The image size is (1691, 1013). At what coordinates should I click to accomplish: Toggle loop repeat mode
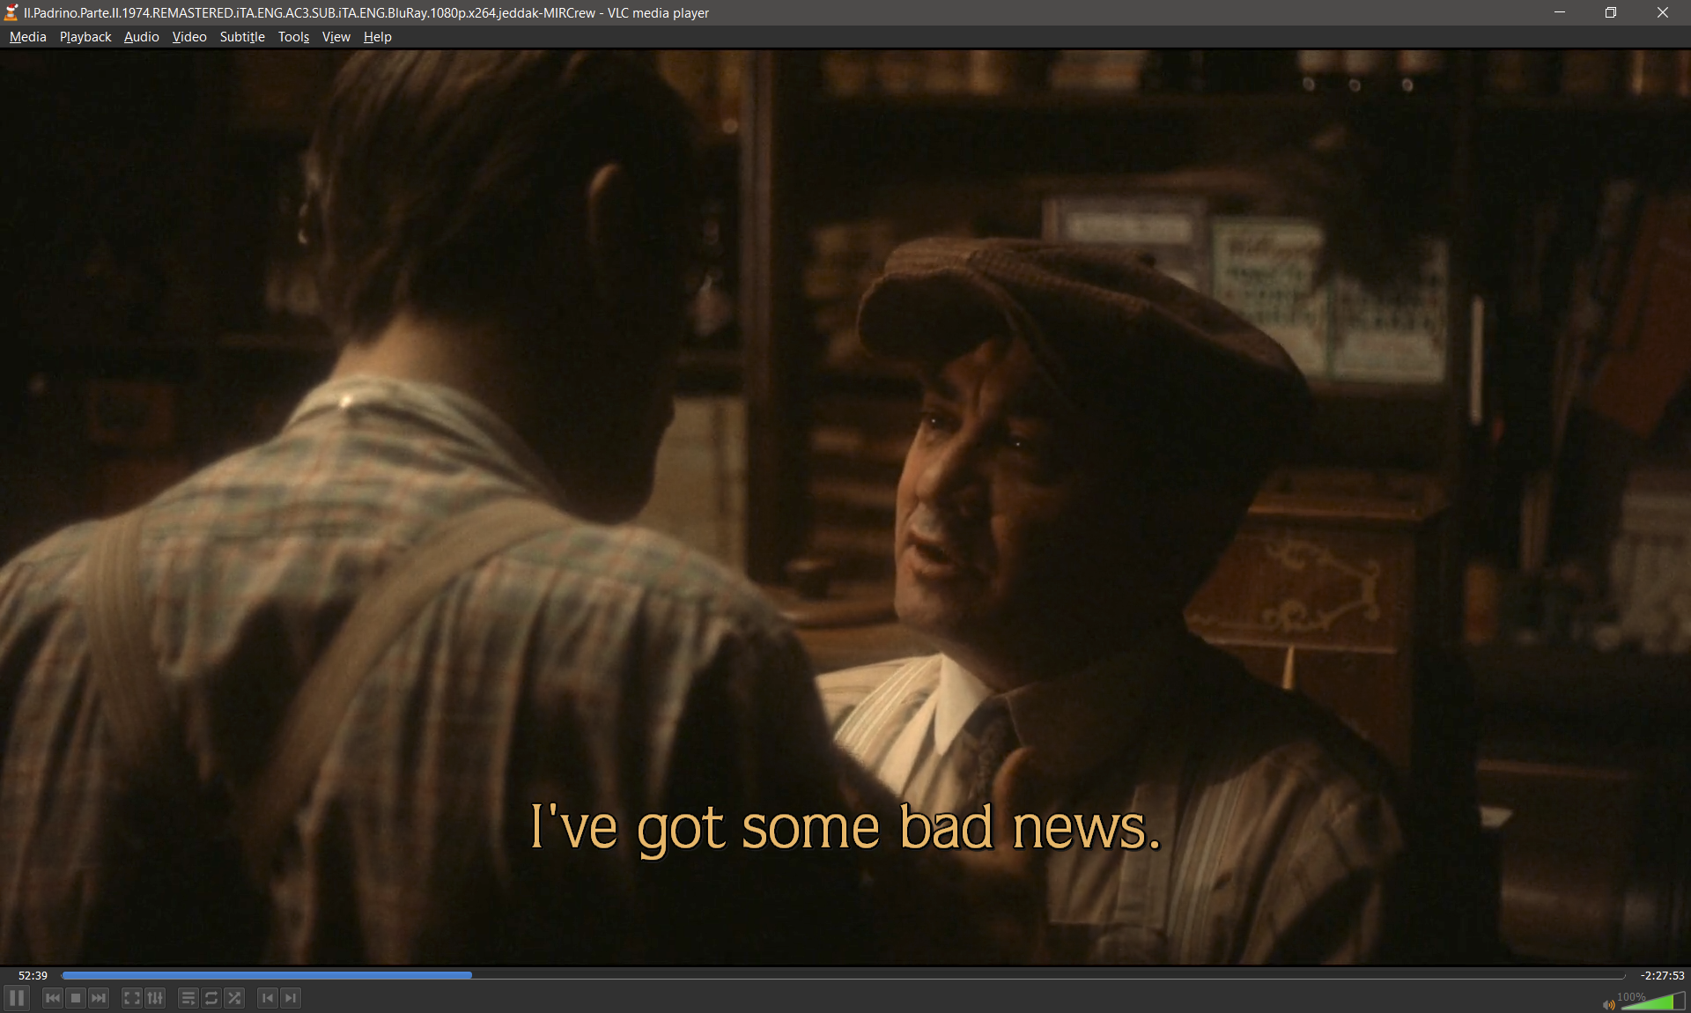(211, 998)
